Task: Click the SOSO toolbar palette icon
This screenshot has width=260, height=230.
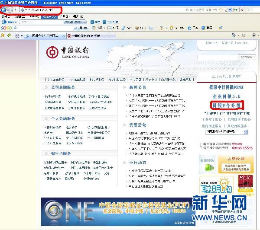Action: point(137,28)
